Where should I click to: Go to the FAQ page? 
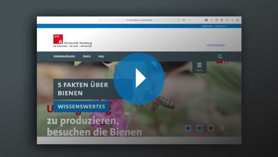click(x=101, y=57)
